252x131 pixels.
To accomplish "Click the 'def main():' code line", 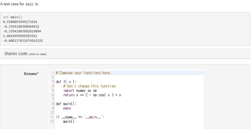I will point(66,104).
